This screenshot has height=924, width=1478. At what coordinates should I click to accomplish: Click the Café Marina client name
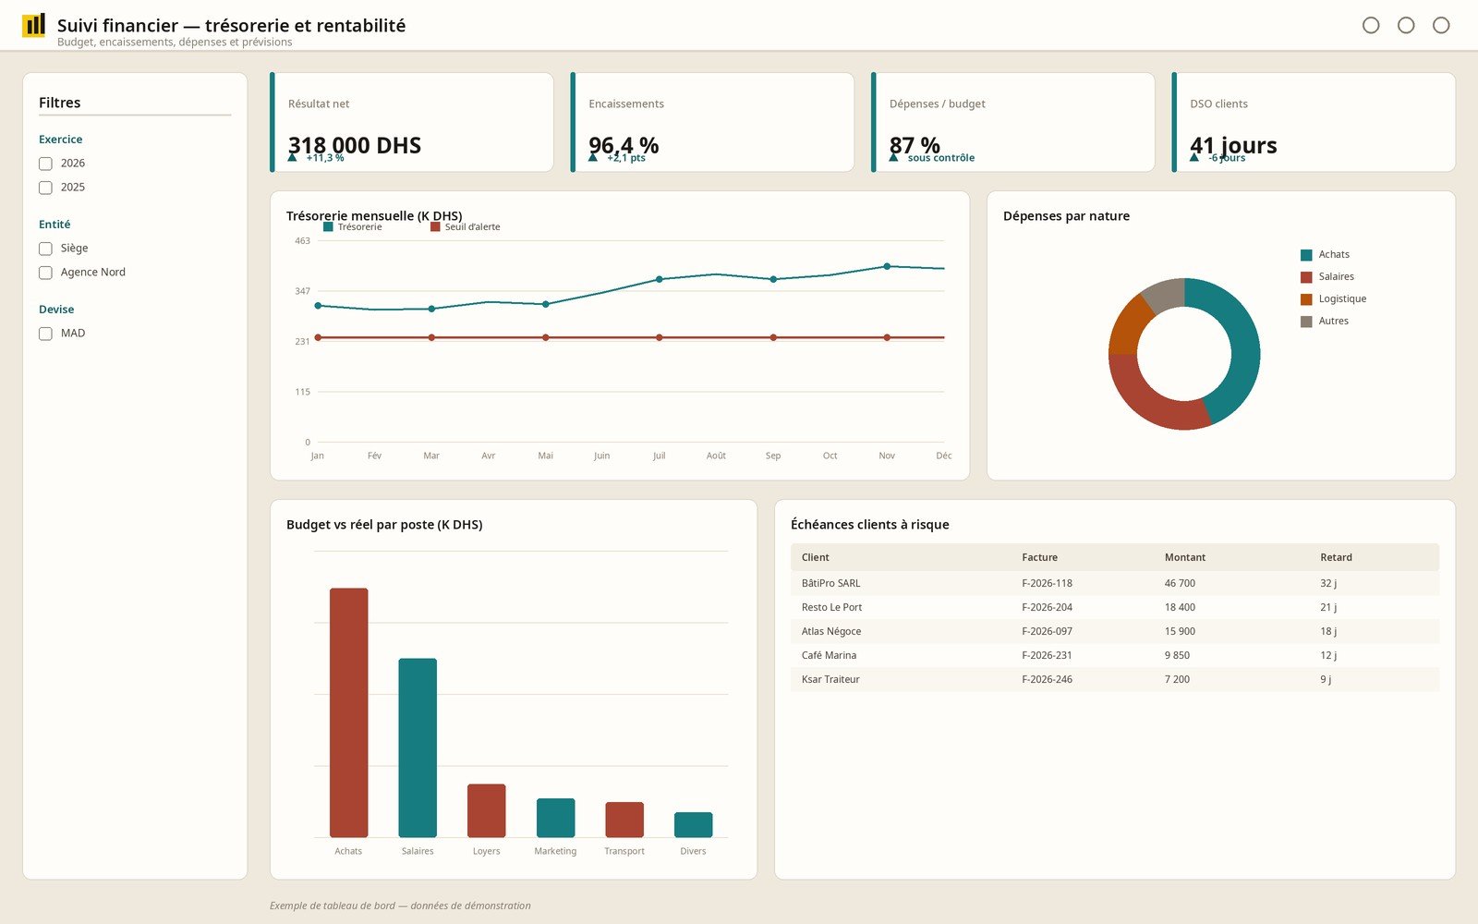click(x=829, y=655)
